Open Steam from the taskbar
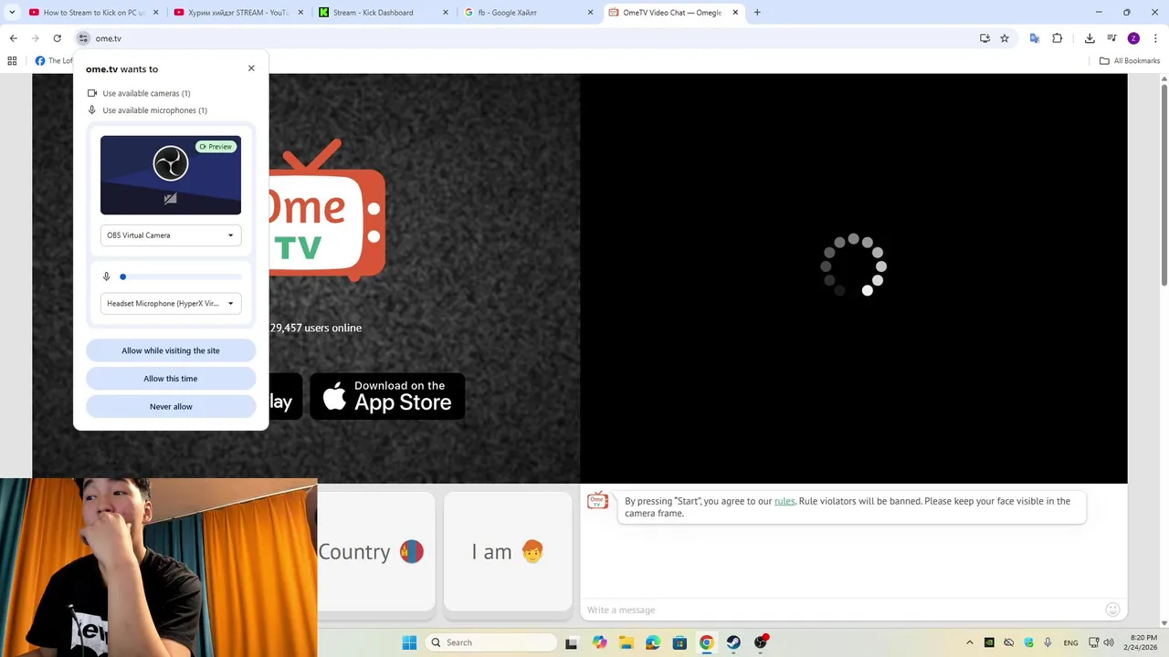 click(733, 642)
